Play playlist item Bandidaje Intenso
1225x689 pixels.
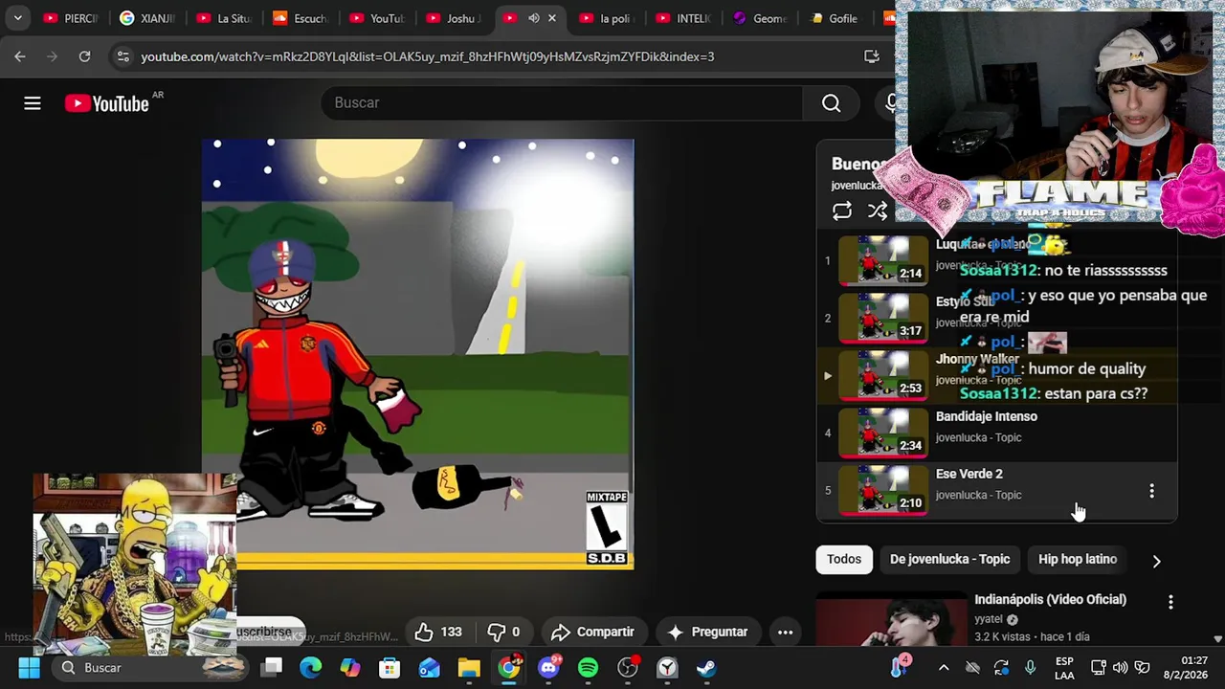(987, 416)
